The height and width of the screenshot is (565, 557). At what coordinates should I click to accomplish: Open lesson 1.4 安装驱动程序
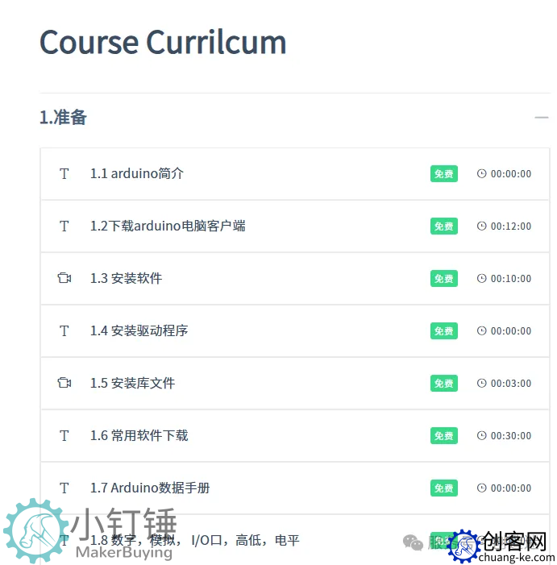[139, 330]
